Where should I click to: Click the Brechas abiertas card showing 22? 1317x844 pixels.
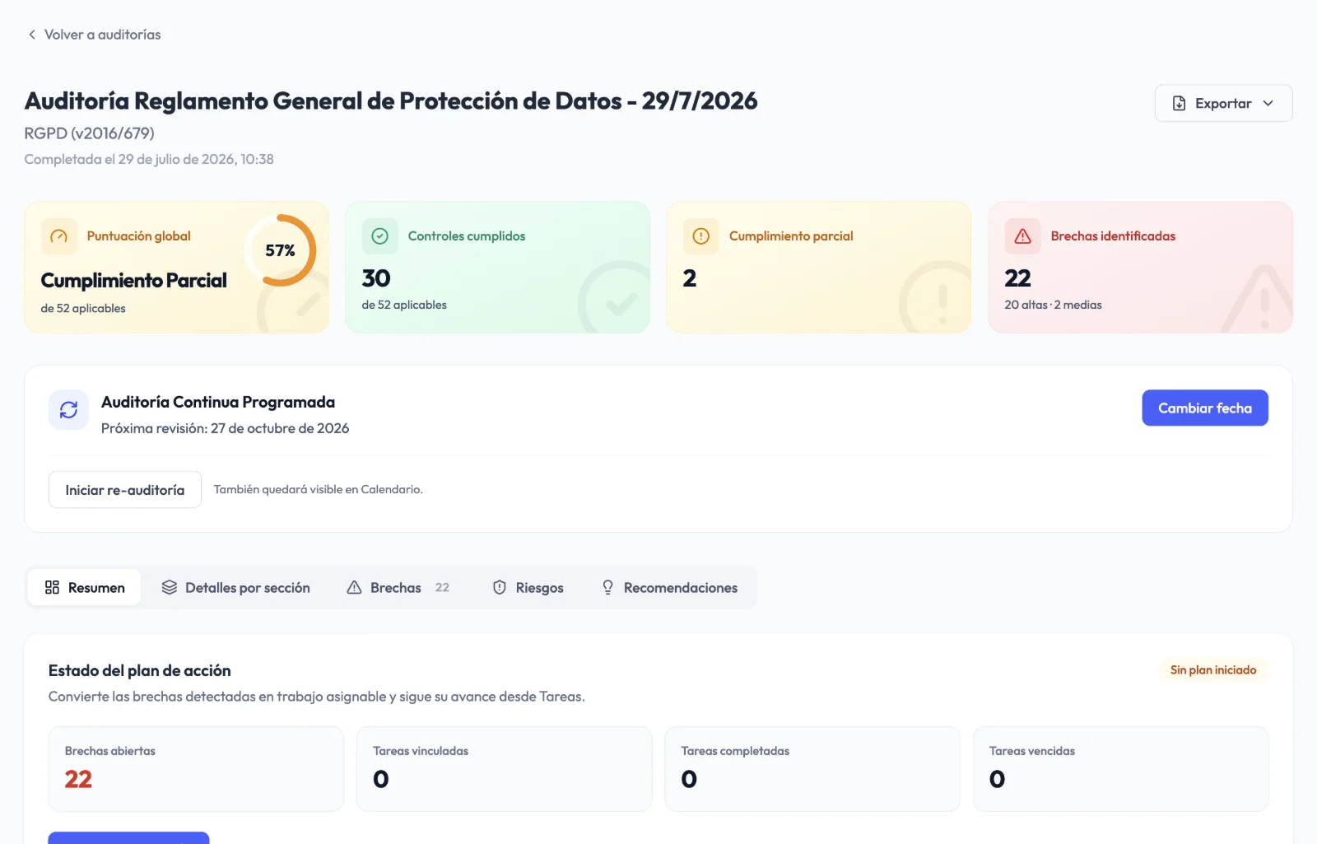pyautogui.click(x=196, y=769)
